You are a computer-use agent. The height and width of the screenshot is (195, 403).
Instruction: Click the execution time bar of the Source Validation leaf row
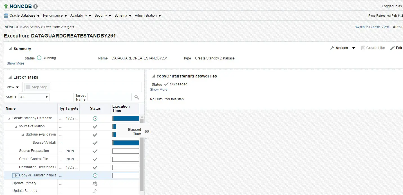click(x=126, y=143)
